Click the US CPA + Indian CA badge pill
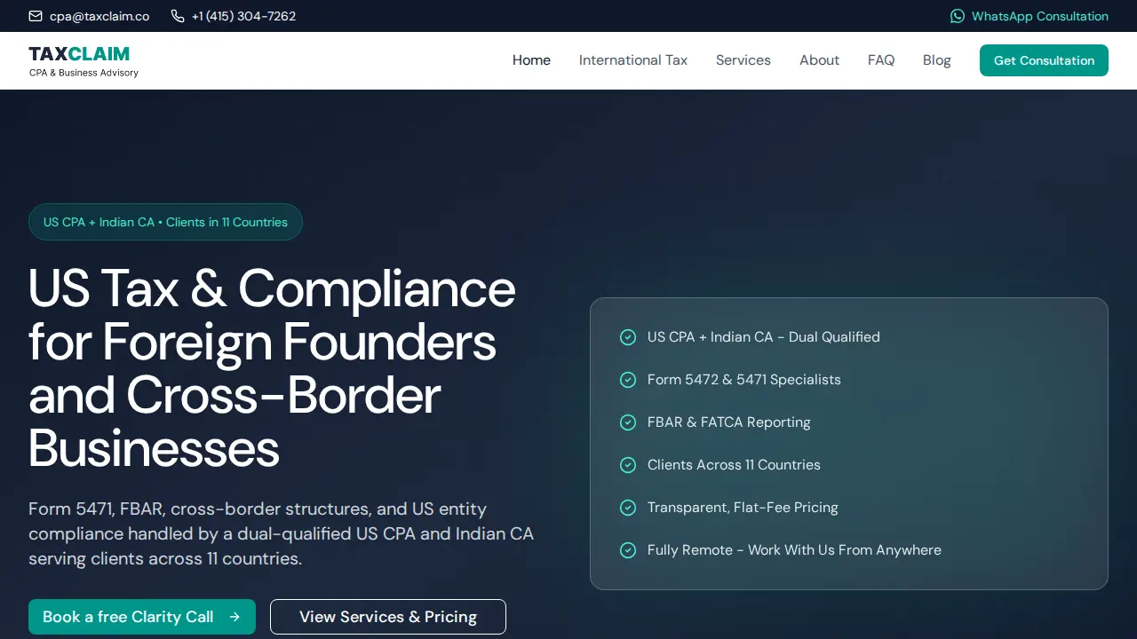The height and width of the screenshot is (639, 1137). (x=165, y=222)
